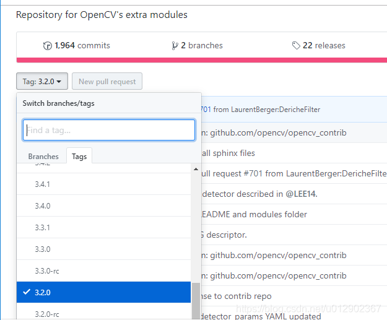387x320 pixels.
Task: Click 'Repository for OpenCV's extra modules' description
Action: coord(102,15)
